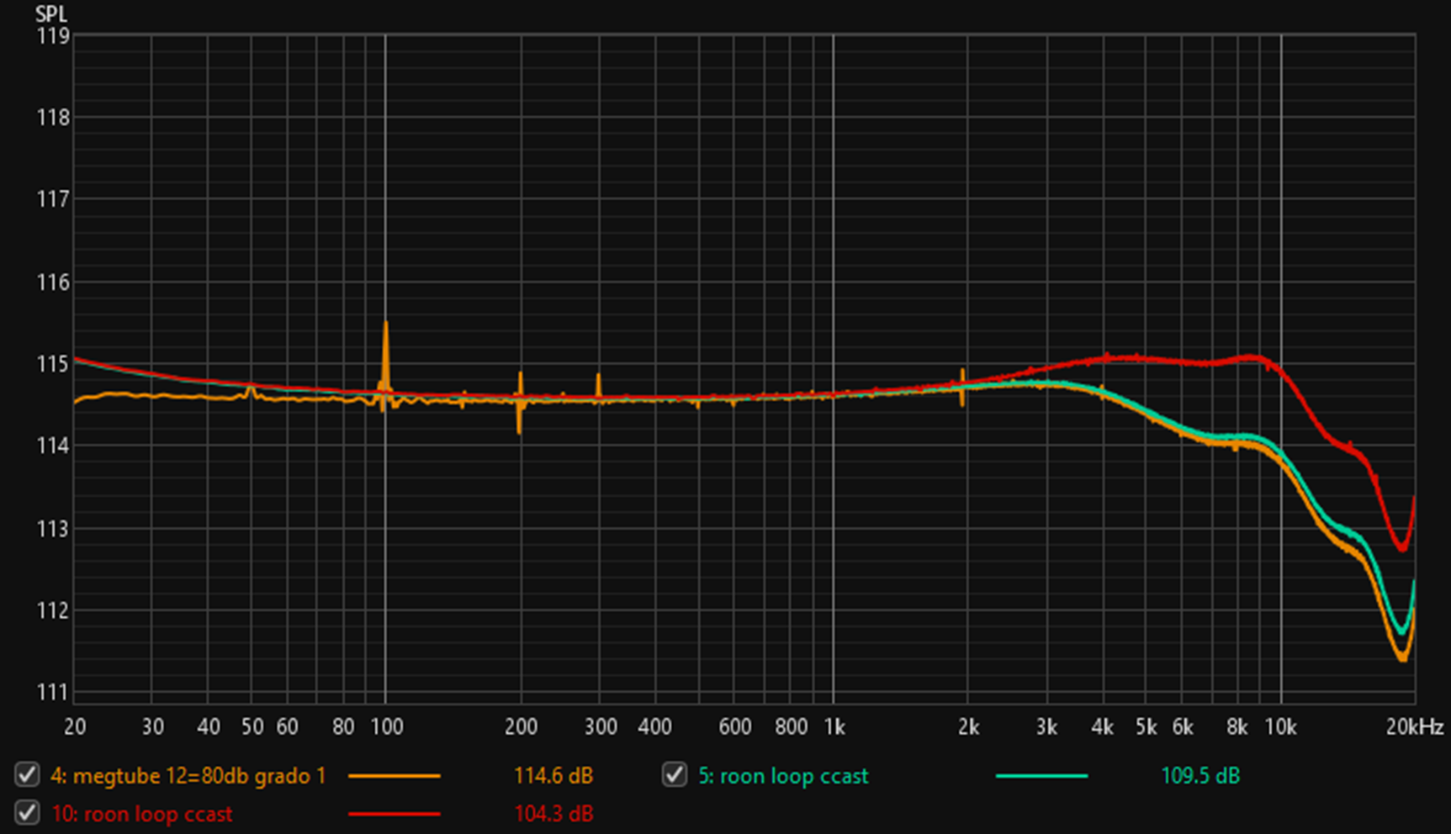Click the green legend line for trace 5
1451x834 pixels.
pyautogui.click(x=1041, y=775)
